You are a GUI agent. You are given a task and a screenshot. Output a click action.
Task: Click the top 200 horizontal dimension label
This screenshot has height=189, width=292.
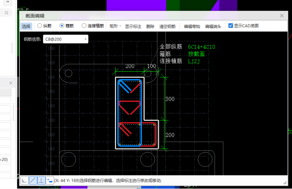point(130,66)
